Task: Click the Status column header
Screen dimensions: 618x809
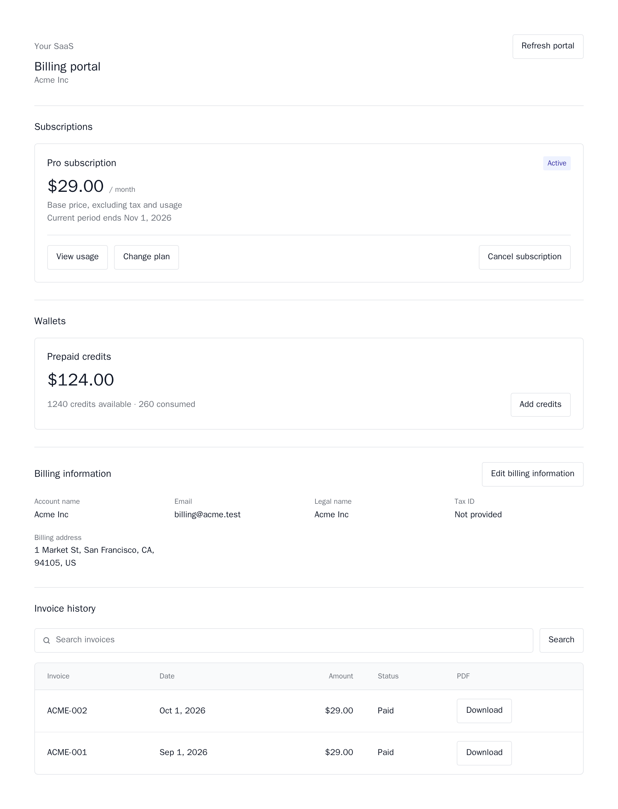Action: click(x=388, y=676)
